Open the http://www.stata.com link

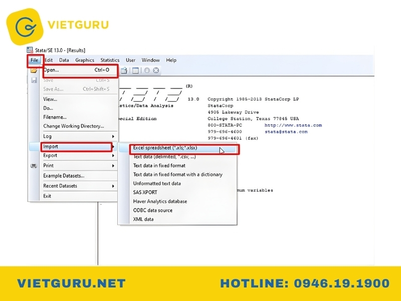coord(293,125)
